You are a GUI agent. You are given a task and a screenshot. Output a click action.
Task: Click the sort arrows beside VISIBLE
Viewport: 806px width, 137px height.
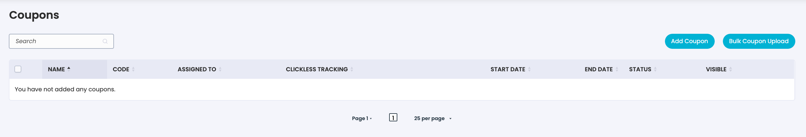coord(730,69)
